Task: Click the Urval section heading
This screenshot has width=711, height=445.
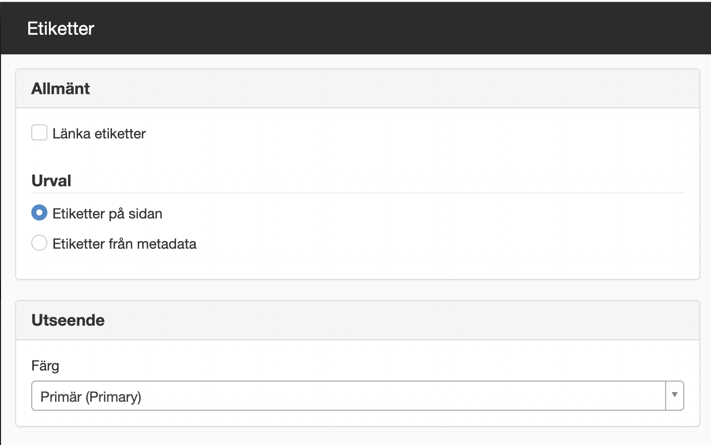Action: click(x=51, y=181)
